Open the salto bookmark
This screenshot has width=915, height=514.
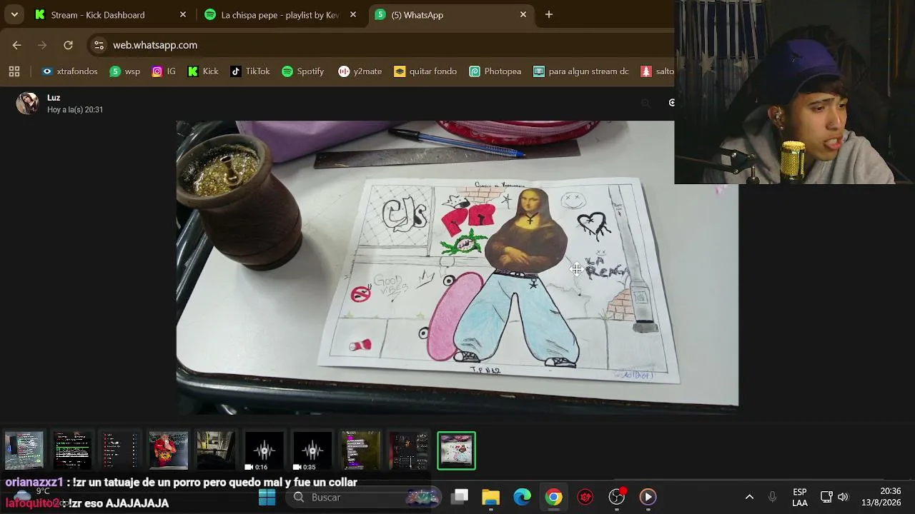pos(657,71)
